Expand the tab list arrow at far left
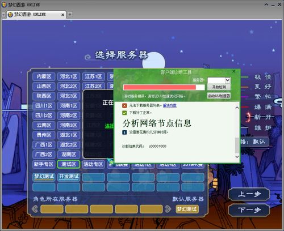Viewport: 284px width, 231px height. point(3,15)
